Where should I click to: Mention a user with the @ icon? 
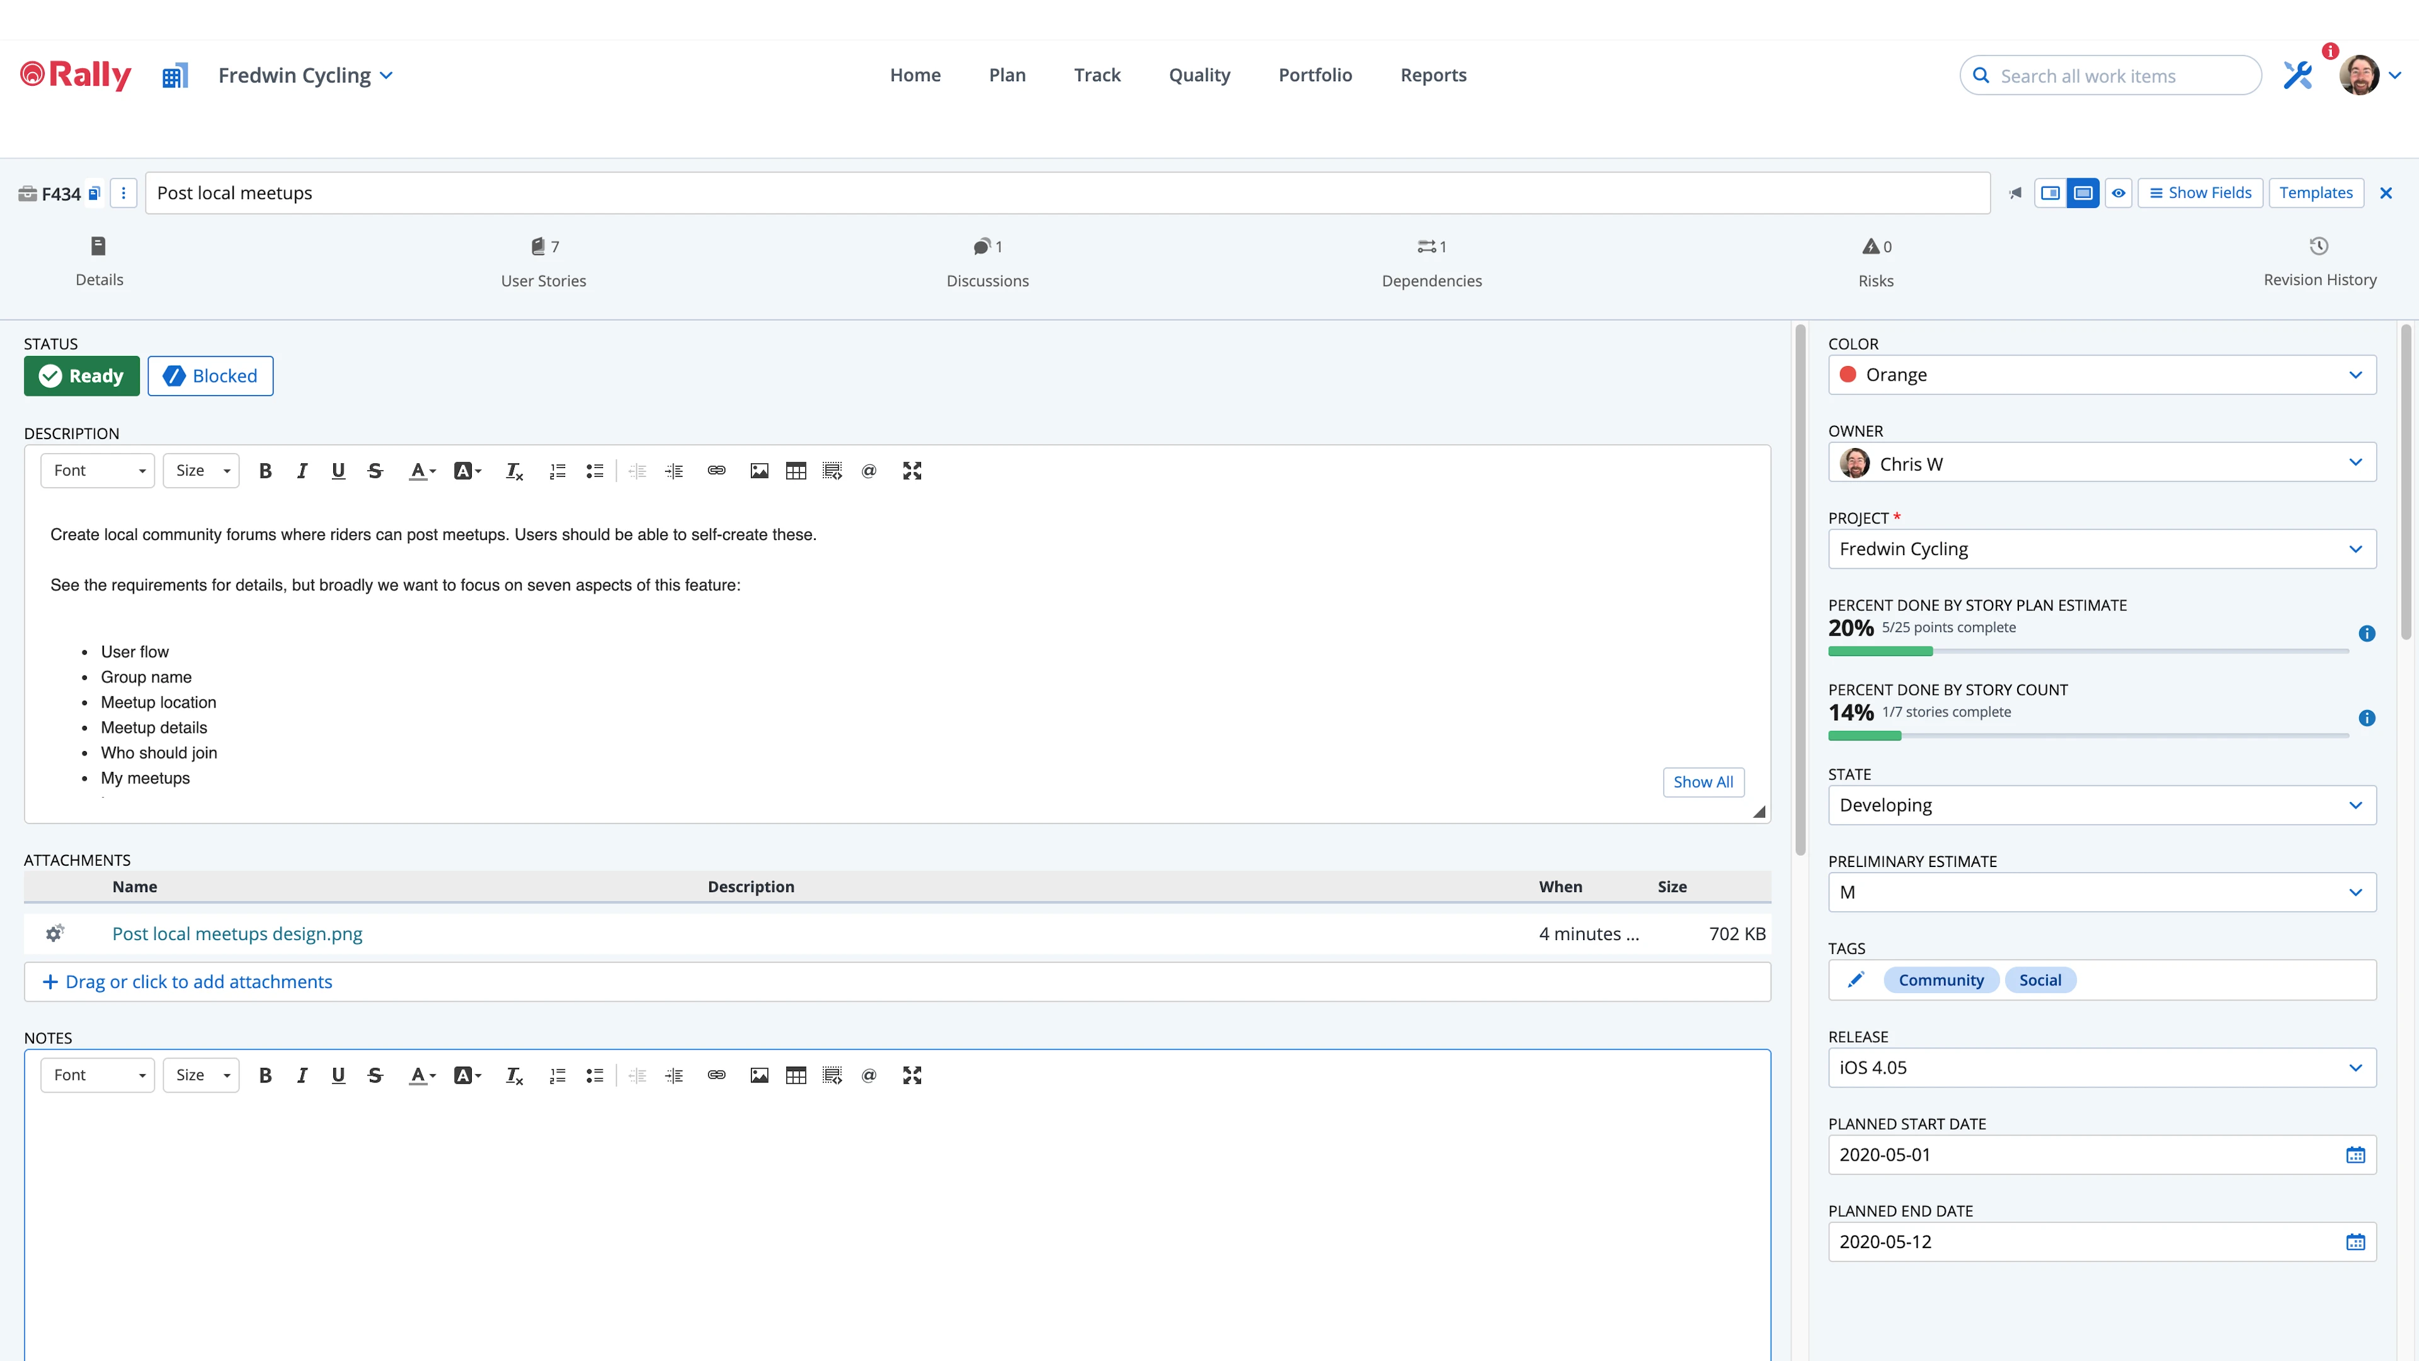pyautogui.click(x=869, y=471)
